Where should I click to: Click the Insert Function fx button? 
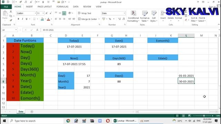37,30
